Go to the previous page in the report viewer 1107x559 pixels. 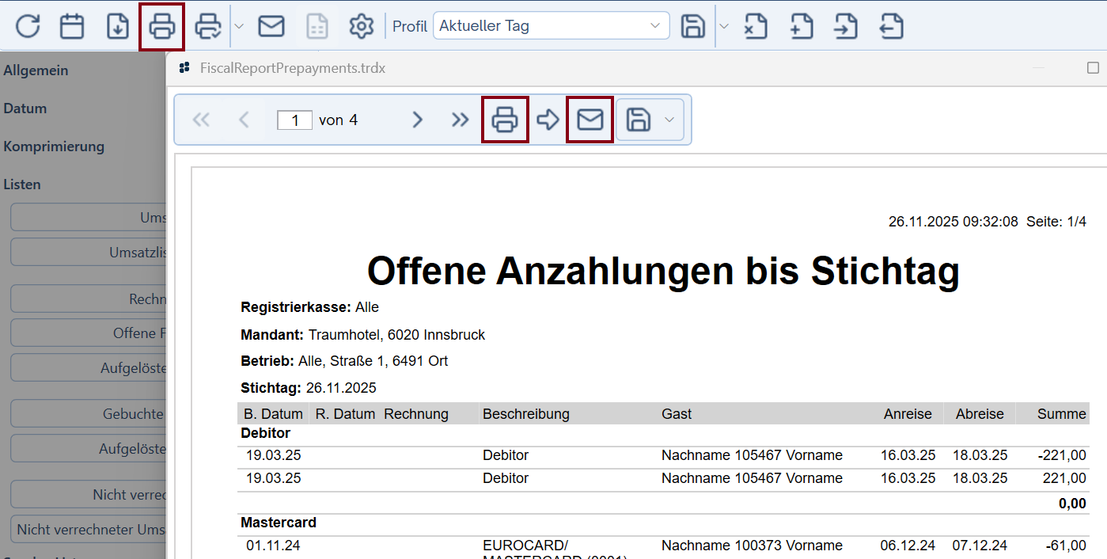[x=244, y=120]
